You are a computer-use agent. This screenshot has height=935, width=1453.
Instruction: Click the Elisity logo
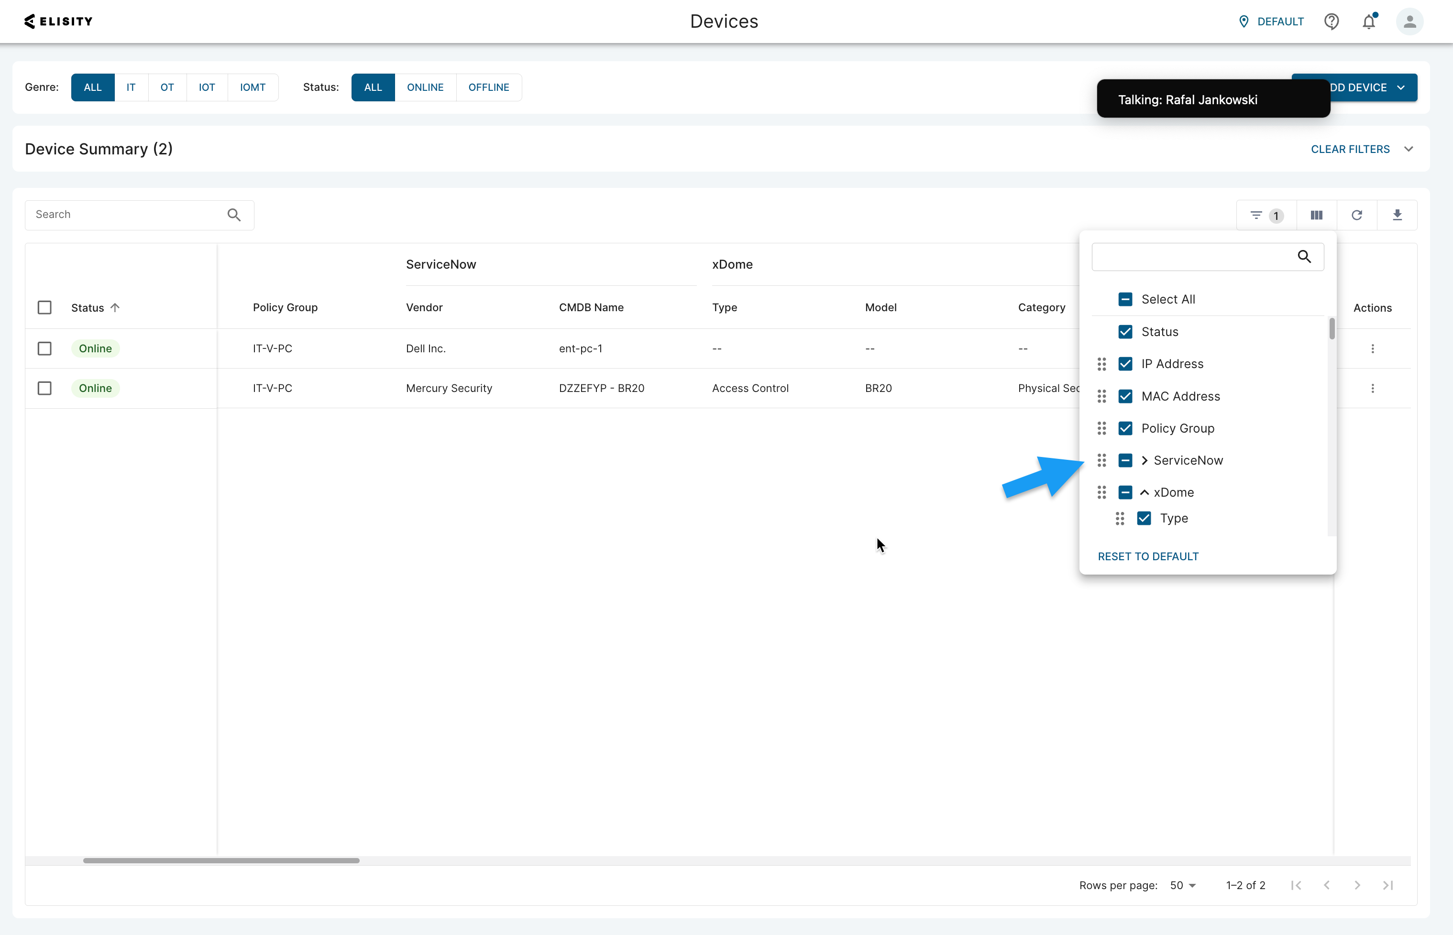point(58,21)
